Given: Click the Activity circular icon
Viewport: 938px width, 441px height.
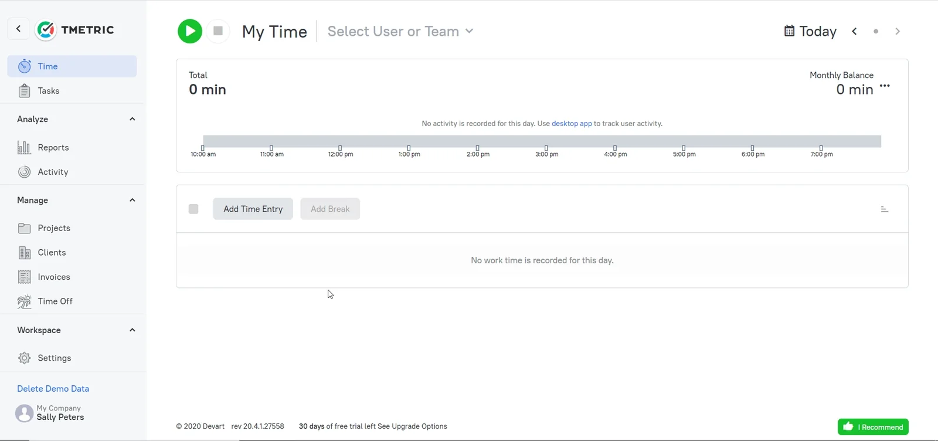Looking at the screenshot, I should click(25, 172).
